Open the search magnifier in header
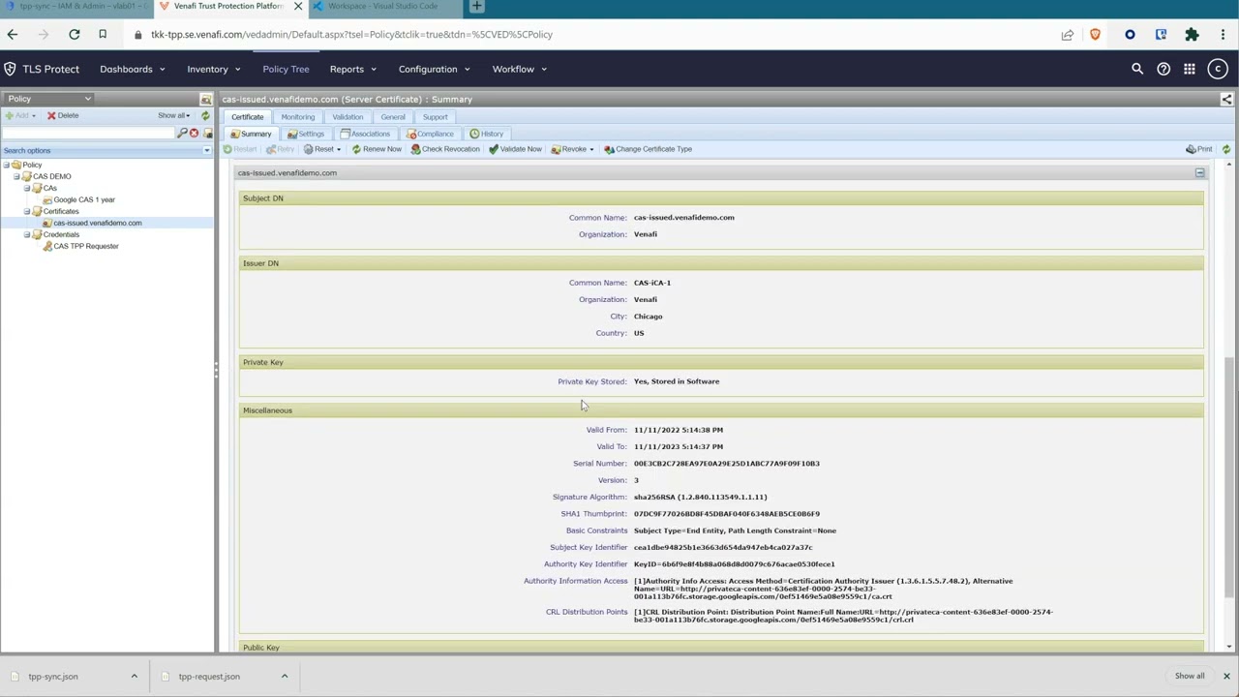Image resolution: width=1239 pixels, height=697 pixels. coord(1137,69)
